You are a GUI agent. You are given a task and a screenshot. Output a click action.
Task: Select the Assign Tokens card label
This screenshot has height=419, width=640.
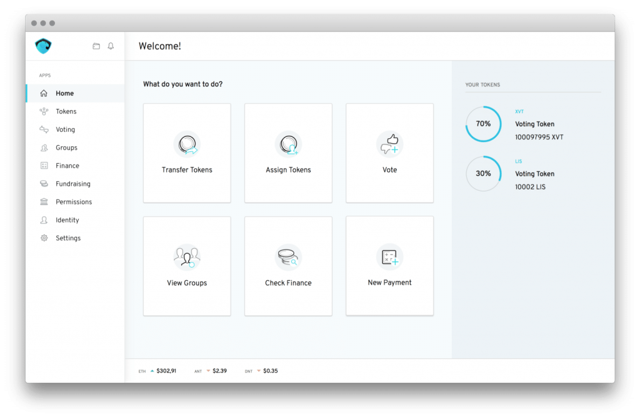tap(288, 170)
